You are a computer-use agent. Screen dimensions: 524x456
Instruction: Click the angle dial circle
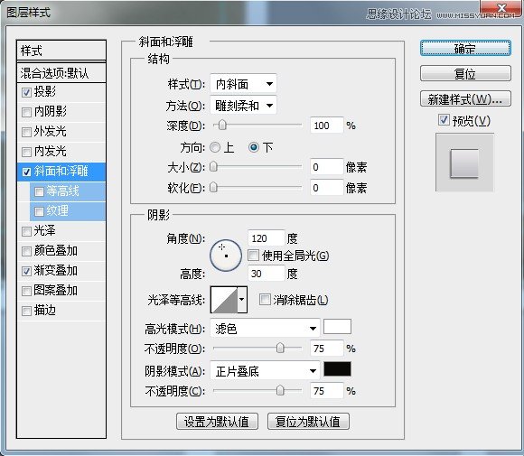pyautogui.click(x=226, y=256)
